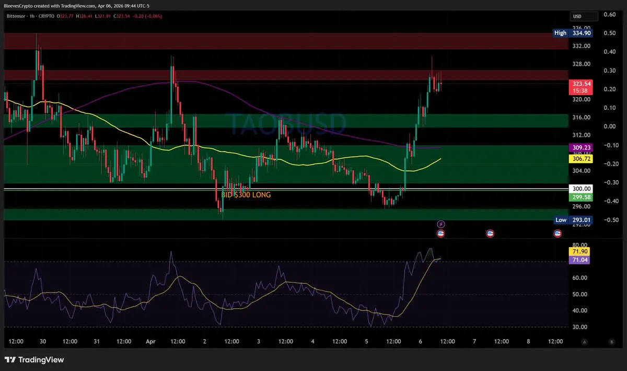
Task: Click the 316.00 price axis tick
Action: 582,118
